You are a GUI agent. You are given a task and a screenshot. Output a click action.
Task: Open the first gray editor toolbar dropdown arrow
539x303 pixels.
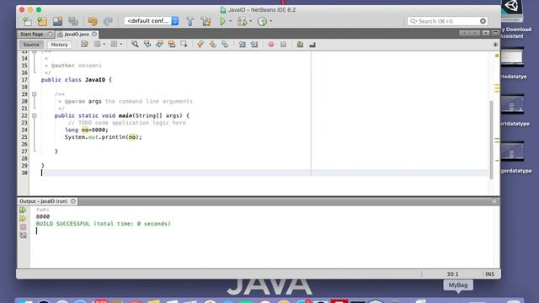(x=104, y=45)
